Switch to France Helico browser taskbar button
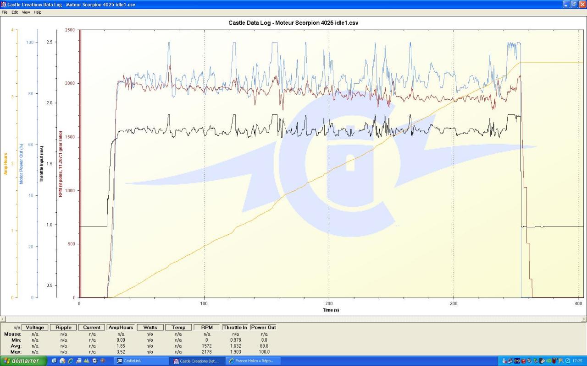Viewport: 587px width, 366px height. pyautogui.click(x=253, y=361)
